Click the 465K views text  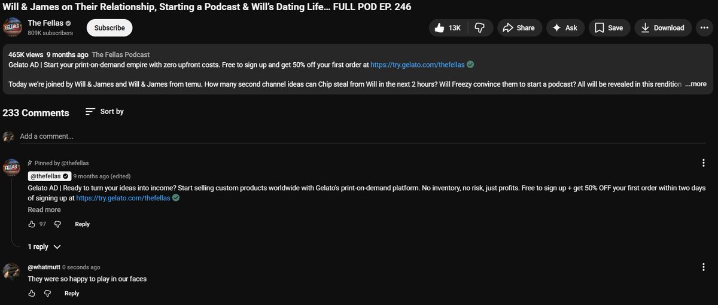[26, 54]
